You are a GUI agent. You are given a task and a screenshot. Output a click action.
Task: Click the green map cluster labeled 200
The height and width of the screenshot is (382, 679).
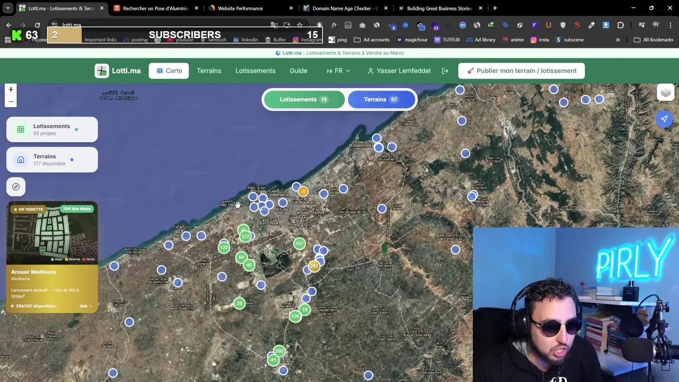(x=279, y=351)
